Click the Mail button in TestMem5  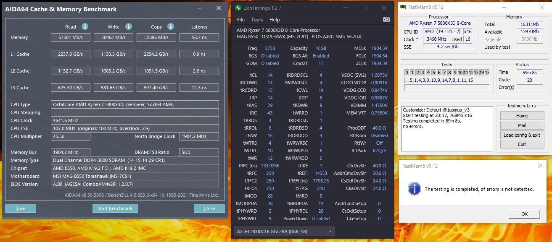click(522, 125)
